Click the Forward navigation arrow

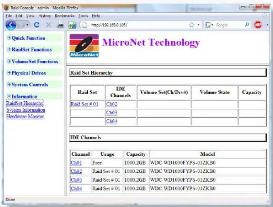coord(21,25)
